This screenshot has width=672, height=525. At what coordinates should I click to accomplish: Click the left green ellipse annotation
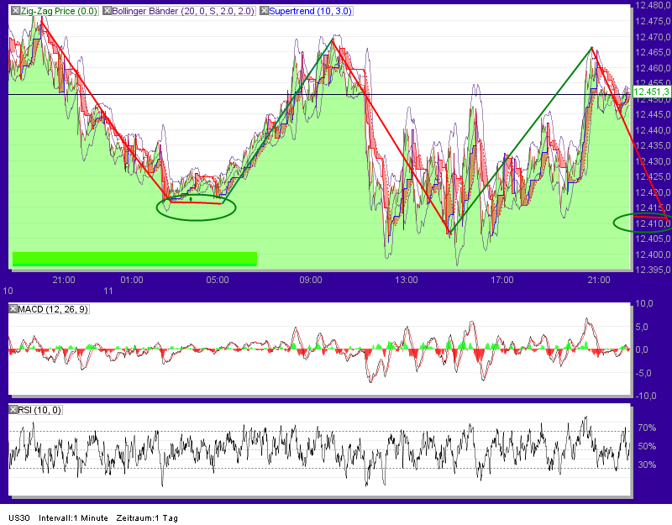(x=197, y=207)
